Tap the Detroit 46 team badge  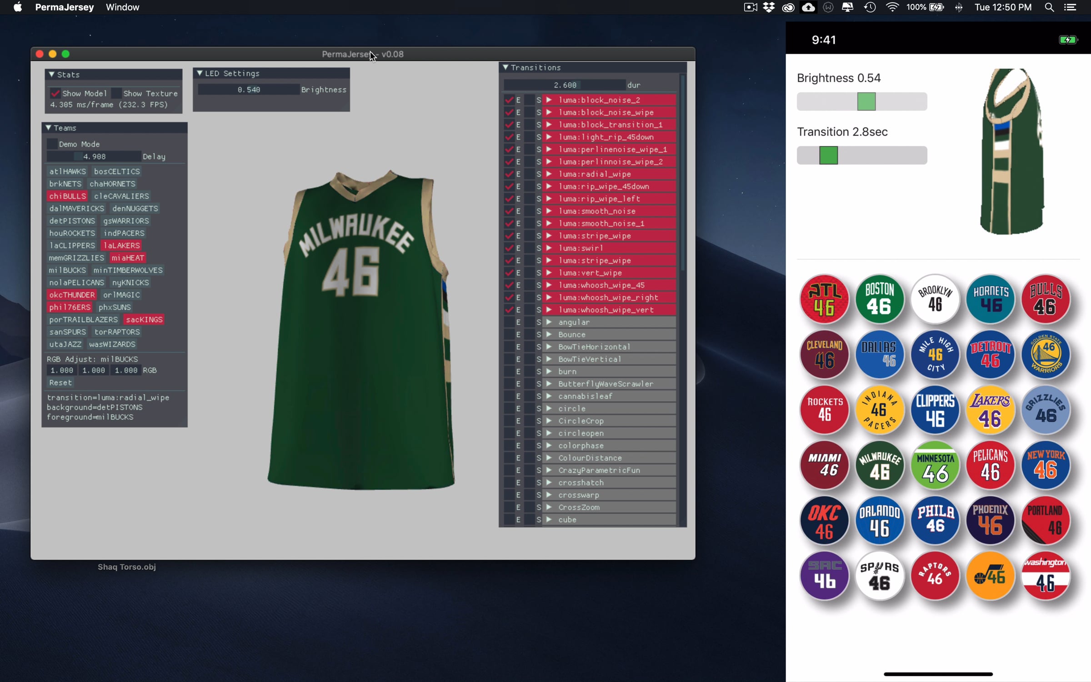click(991, 355)
